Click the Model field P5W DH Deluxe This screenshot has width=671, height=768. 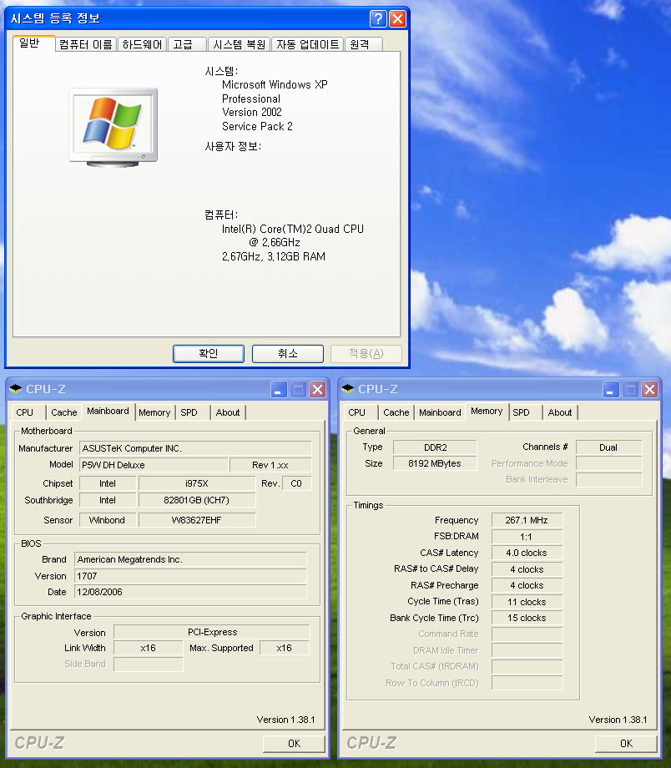[154, 465]
